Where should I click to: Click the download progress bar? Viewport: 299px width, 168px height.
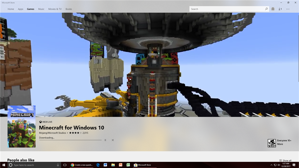point(70,140)
